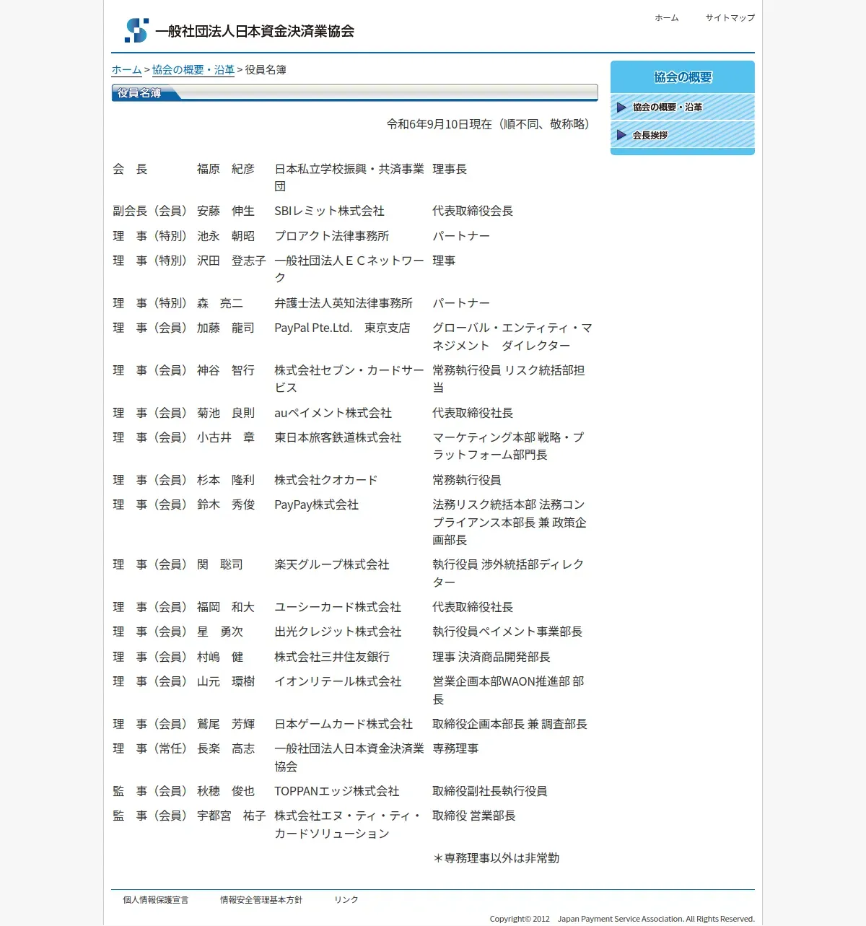Click the name 小古井 章
Image resolution: width=866 pixels, height=926 pixels.
[226, 437]
